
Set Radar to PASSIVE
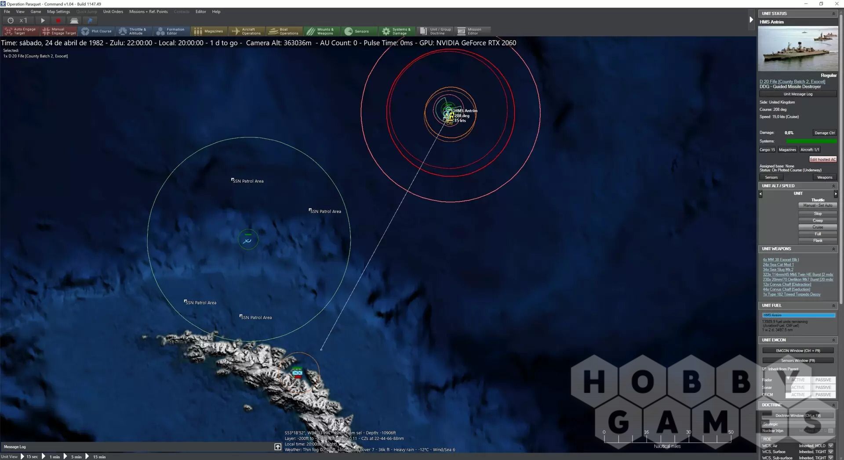823,380
